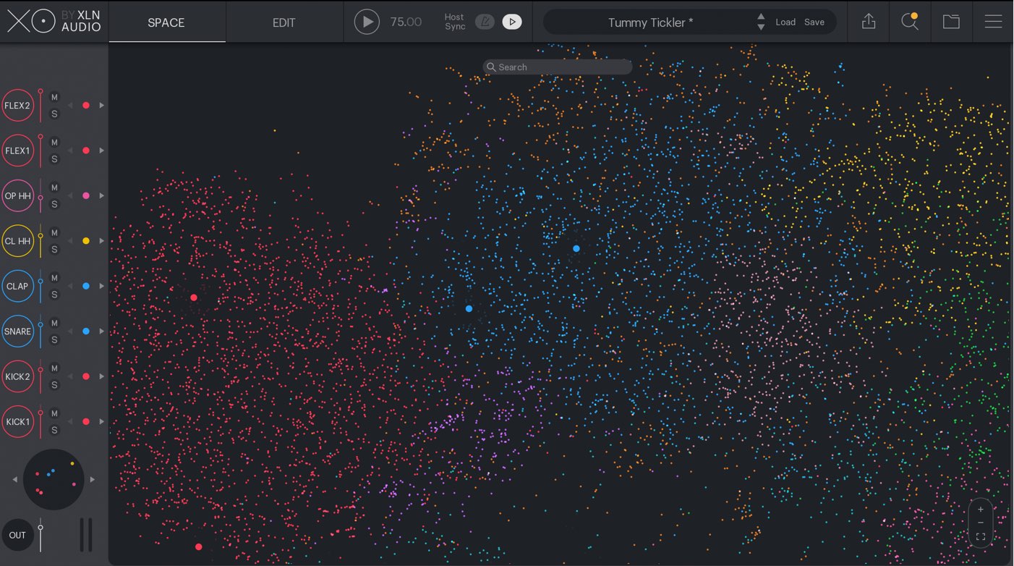Fit sample space to full view

pyautogui.click(x=981, y=537)
